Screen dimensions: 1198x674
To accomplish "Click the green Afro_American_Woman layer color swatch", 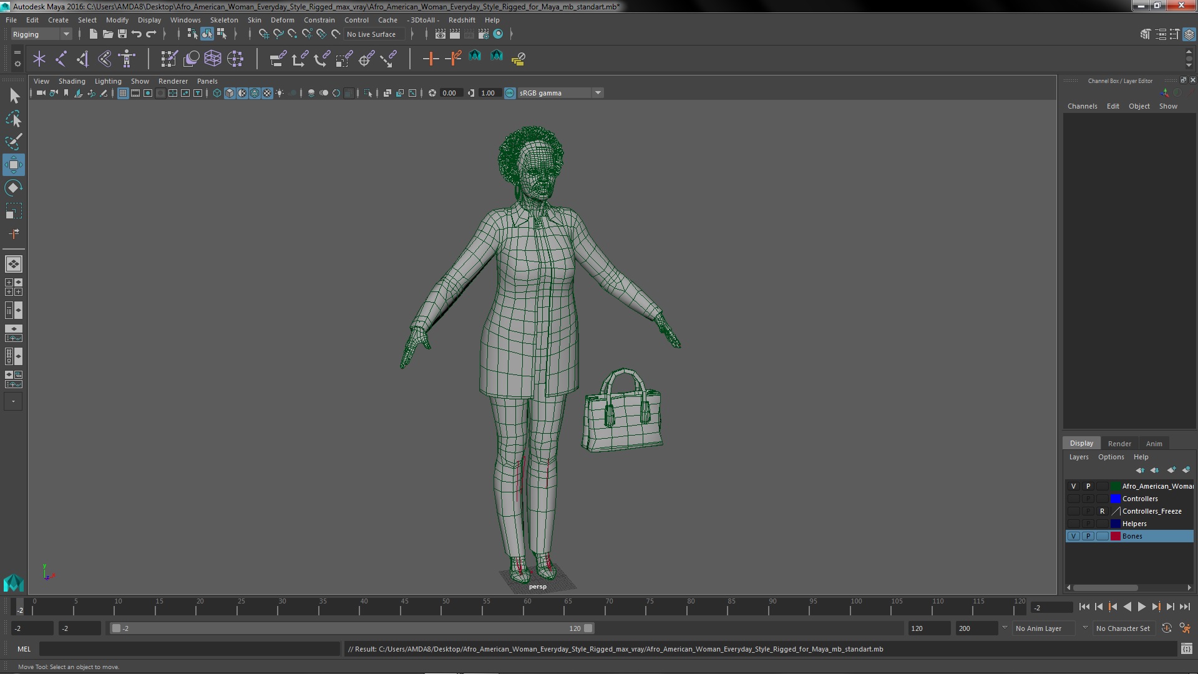I will click(1115, 486).
